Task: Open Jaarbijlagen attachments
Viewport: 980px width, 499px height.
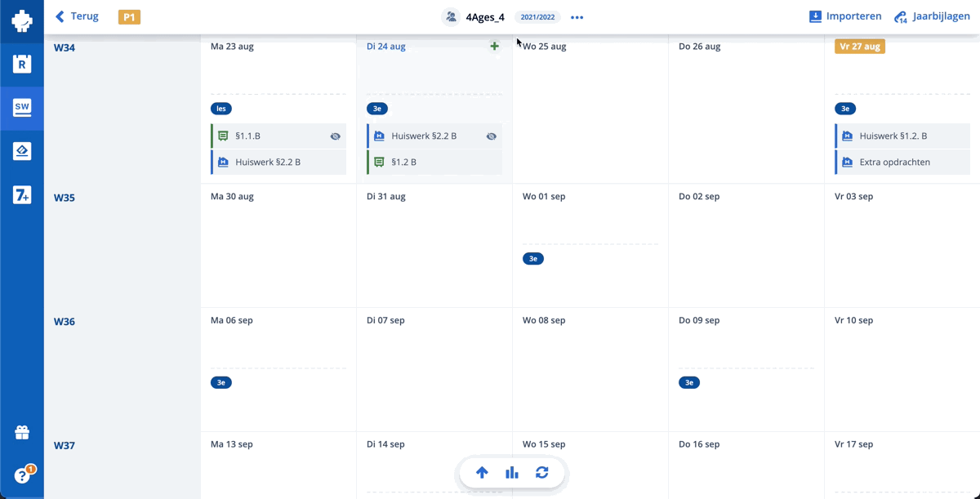Action: click(x=932, y=16)
